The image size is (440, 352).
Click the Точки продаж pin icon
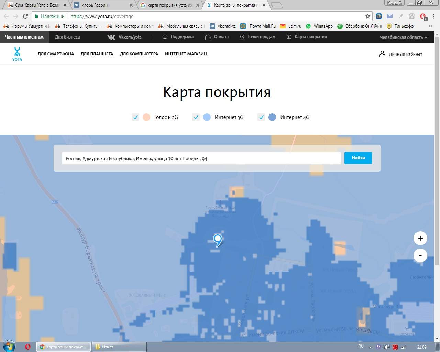click(x=242, y=37)
